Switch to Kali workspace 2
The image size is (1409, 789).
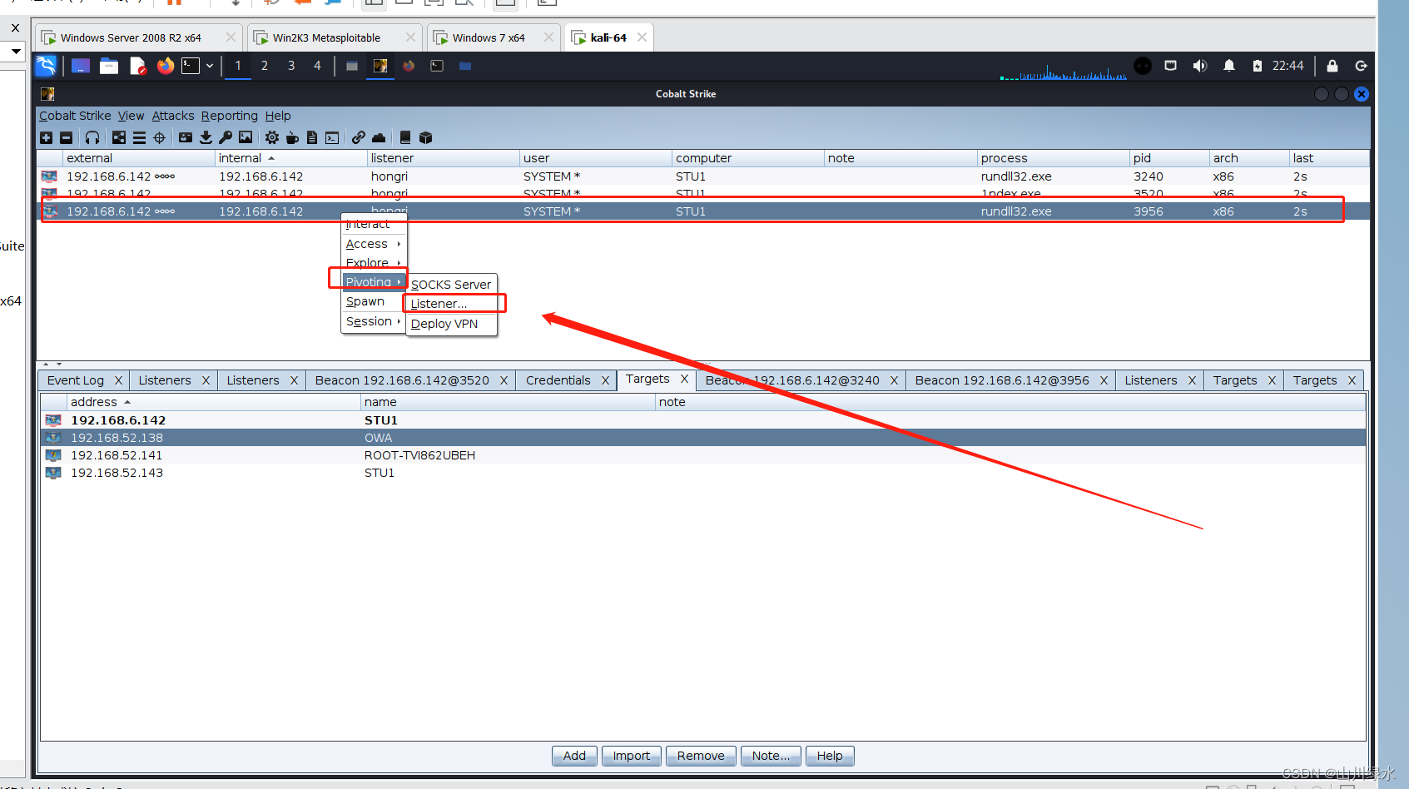[265, 66]
